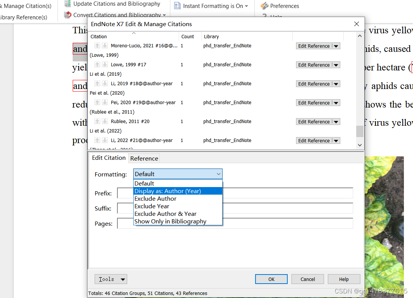Click the Cancel button
Image resolution: width=413 pixels, height=298 pixels.
(308, 279)
